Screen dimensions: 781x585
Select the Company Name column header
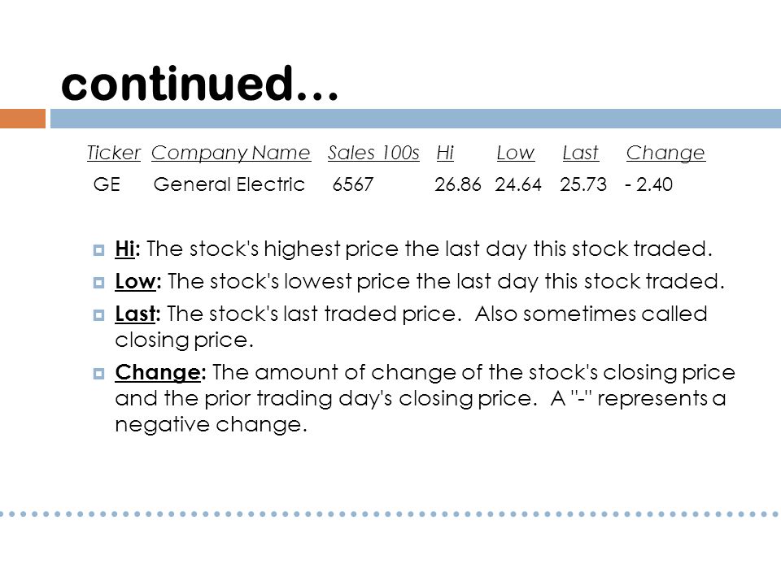click(x=231, y=153)
